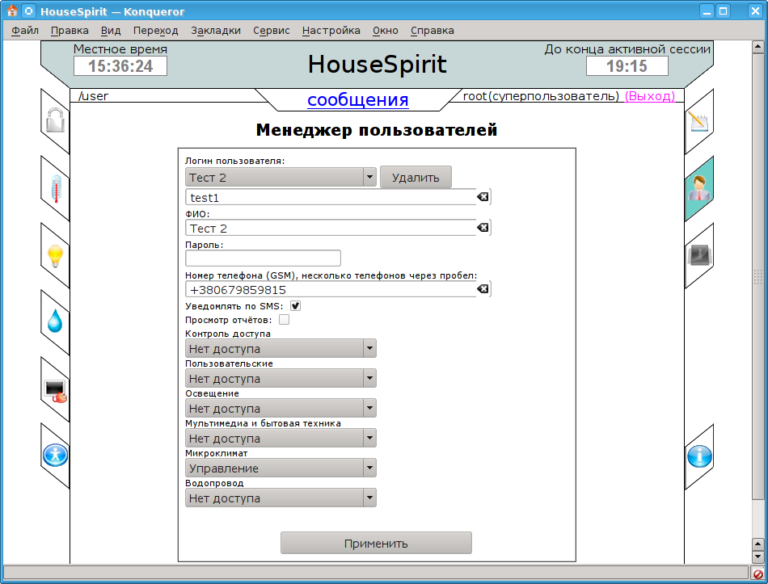The width and height of the screenshot is (768, 584).
Task: Clear the test1 login field
Action: click(483, 197)
